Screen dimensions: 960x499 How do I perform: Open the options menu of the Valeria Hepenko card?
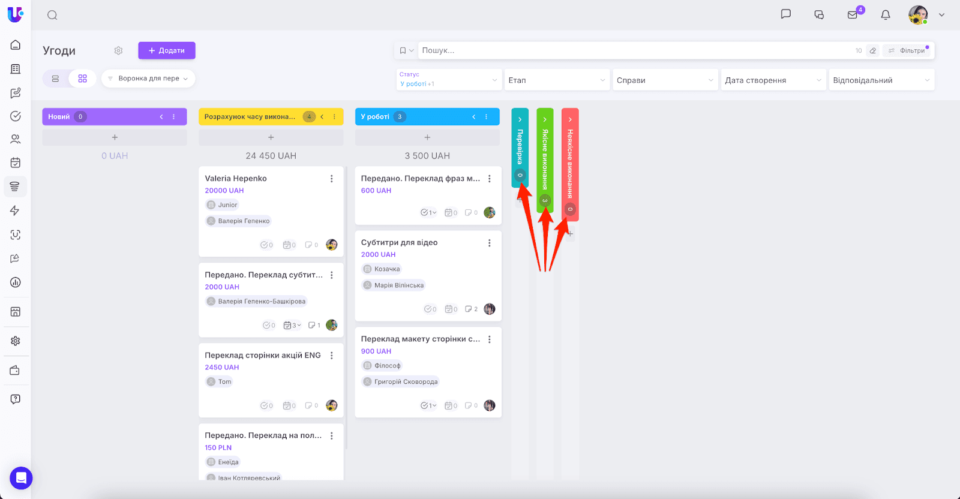(331, 179)
